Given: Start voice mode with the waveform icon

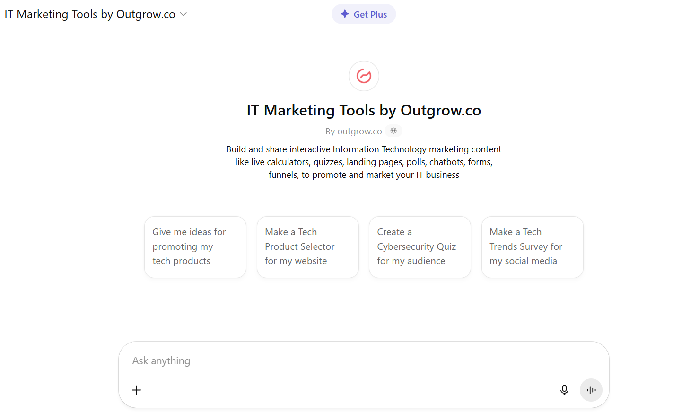Looking at the screenshot, I should click(591, 390).
